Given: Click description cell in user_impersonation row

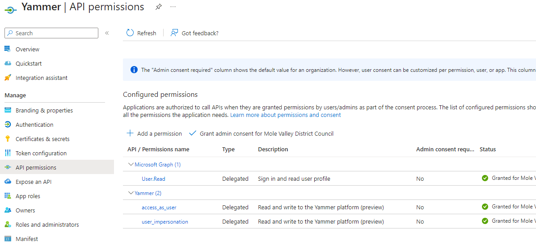Looking at the screenshot, I should pos(321,221).
